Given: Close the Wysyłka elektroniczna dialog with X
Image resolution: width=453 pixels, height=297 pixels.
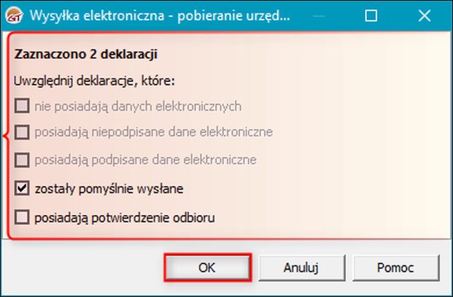Looking at the screenshot, I should pyautogui.click(x=425, y=16).
